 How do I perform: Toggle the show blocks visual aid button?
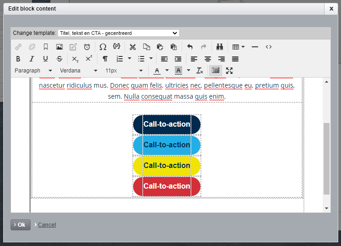[x=216, y=71]
